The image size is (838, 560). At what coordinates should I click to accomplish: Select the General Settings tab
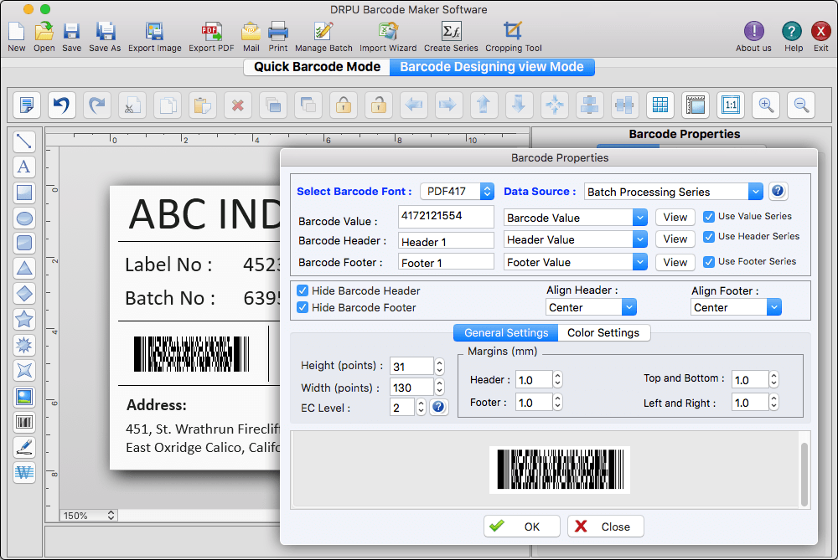point(505,332)
